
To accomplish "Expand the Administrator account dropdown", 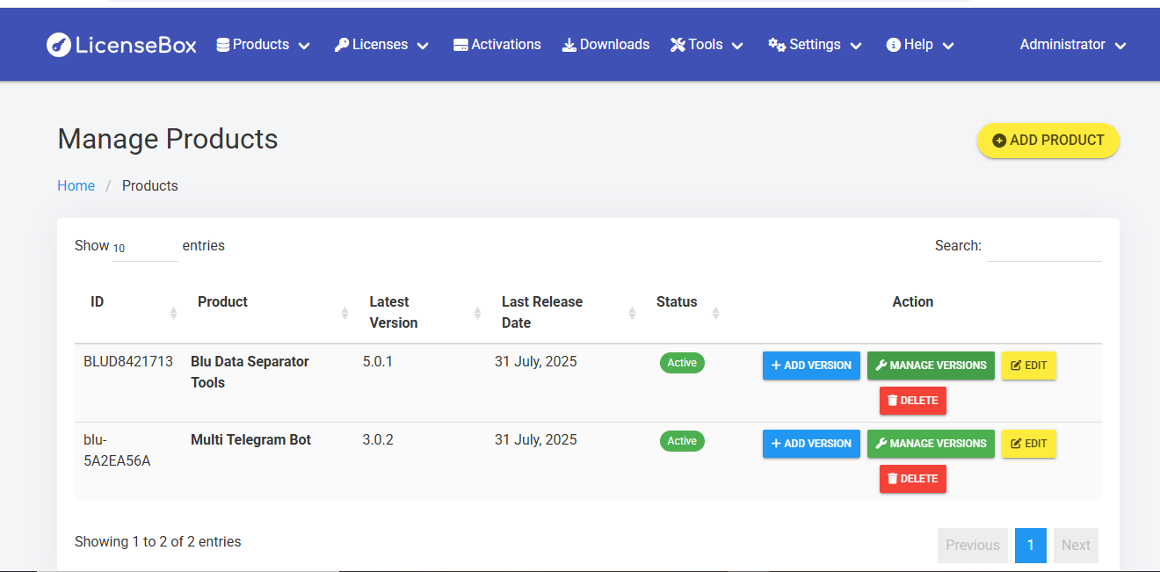I will (x=1072, y=45).
